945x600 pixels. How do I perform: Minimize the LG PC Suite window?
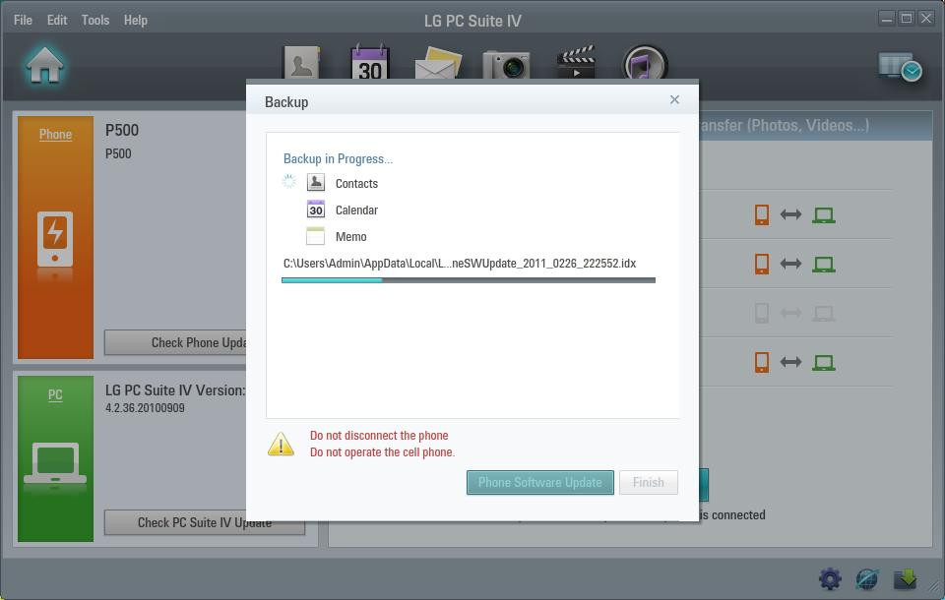click(887, 19)
